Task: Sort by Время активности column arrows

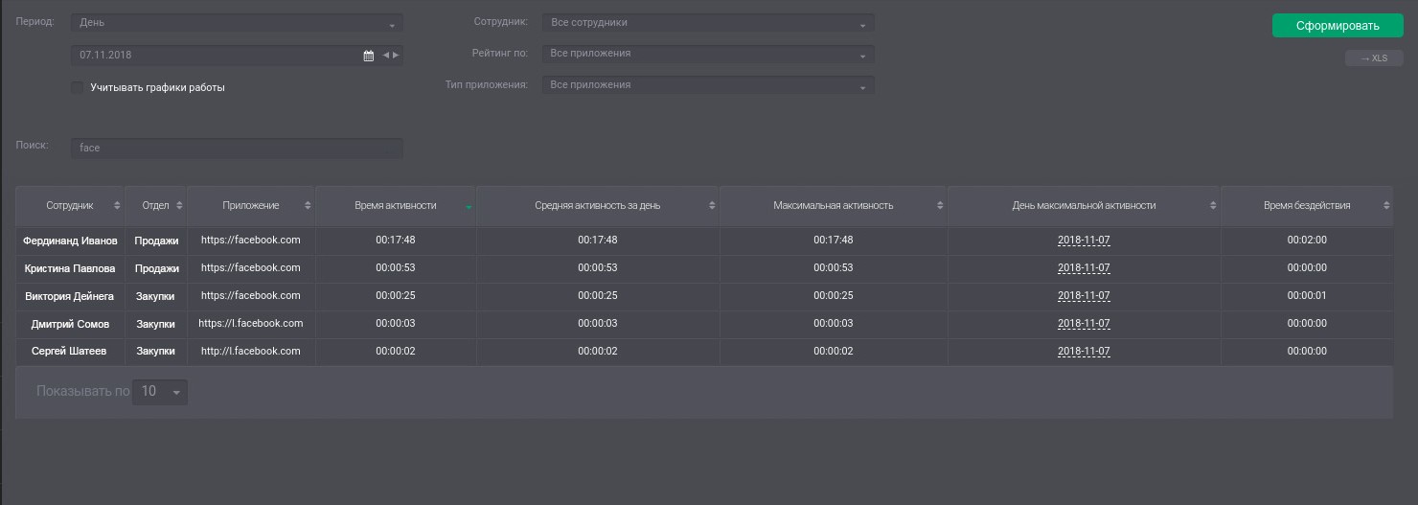Action: click(x=469, y=206)
